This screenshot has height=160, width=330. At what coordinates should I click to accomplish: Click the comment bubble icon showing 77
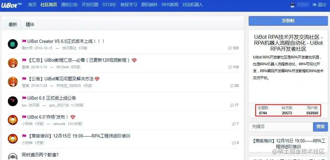coord(232,105)
